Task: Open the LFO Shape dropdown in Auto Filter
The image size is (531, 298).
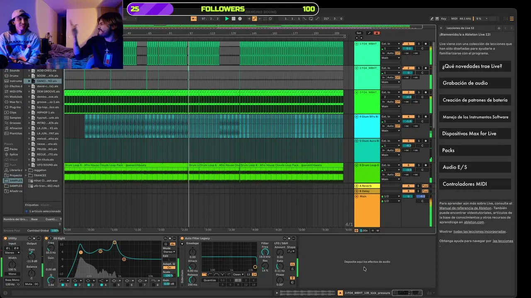Action: (x=291, y=251)
